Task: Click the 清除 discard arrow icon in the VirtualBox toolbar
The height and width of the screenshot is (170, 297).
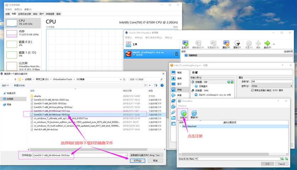Action: (258, 43)
